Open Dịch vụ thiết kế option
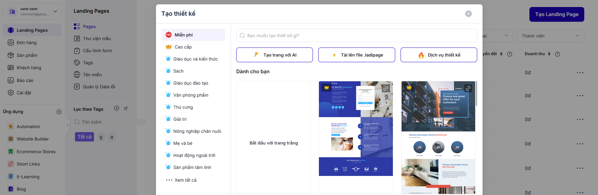Screen dimensions: 598x195 coord(438,55)
